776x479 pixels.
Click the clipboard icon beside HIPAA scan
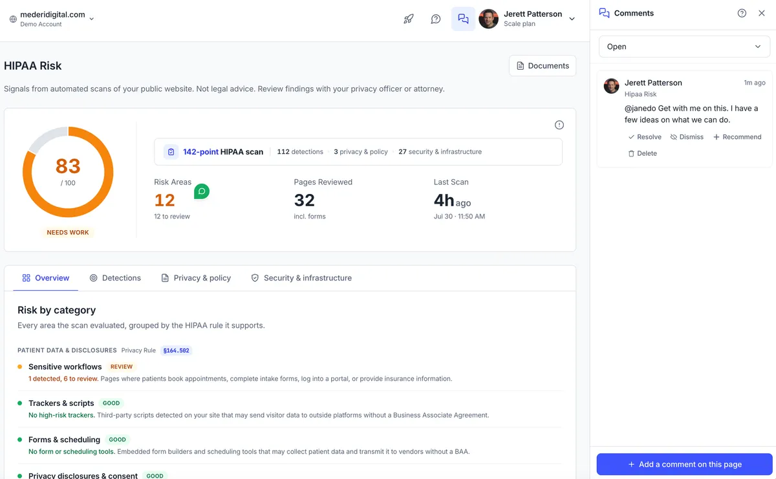pos(171,152)
